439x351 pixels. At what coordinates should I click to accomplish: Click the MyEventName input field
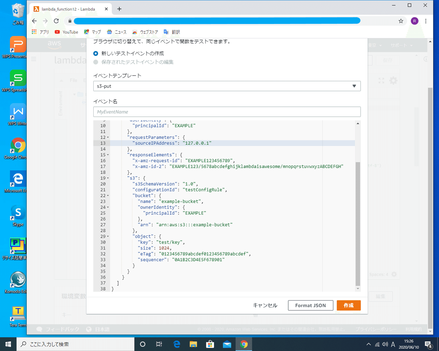point(227,112)
